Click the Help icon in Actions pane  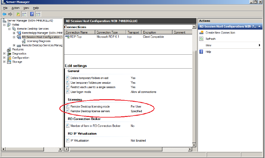click(x=201, y=52)
